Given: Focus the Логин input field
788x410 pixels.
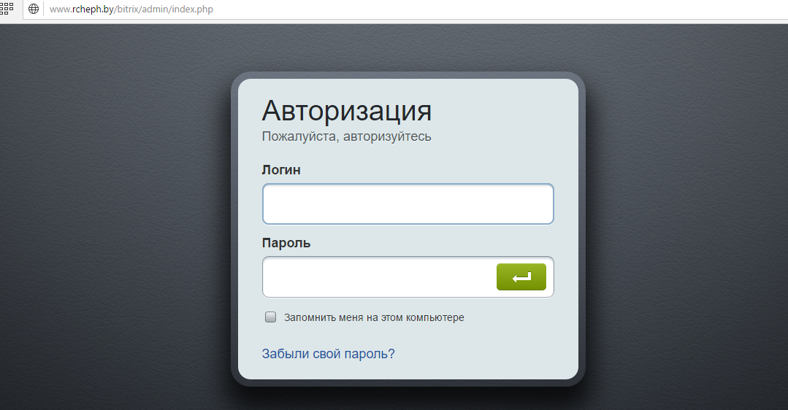Looking at the screenshot, I should tap(408, 204).
